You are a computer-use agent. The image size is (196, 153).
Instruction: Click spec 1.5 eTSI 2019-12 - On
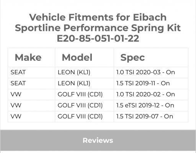145,106
